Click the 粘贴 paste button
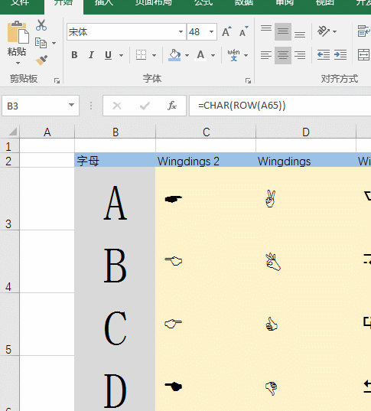The width and height of the screenshot is (371, 411). [17, 44]
